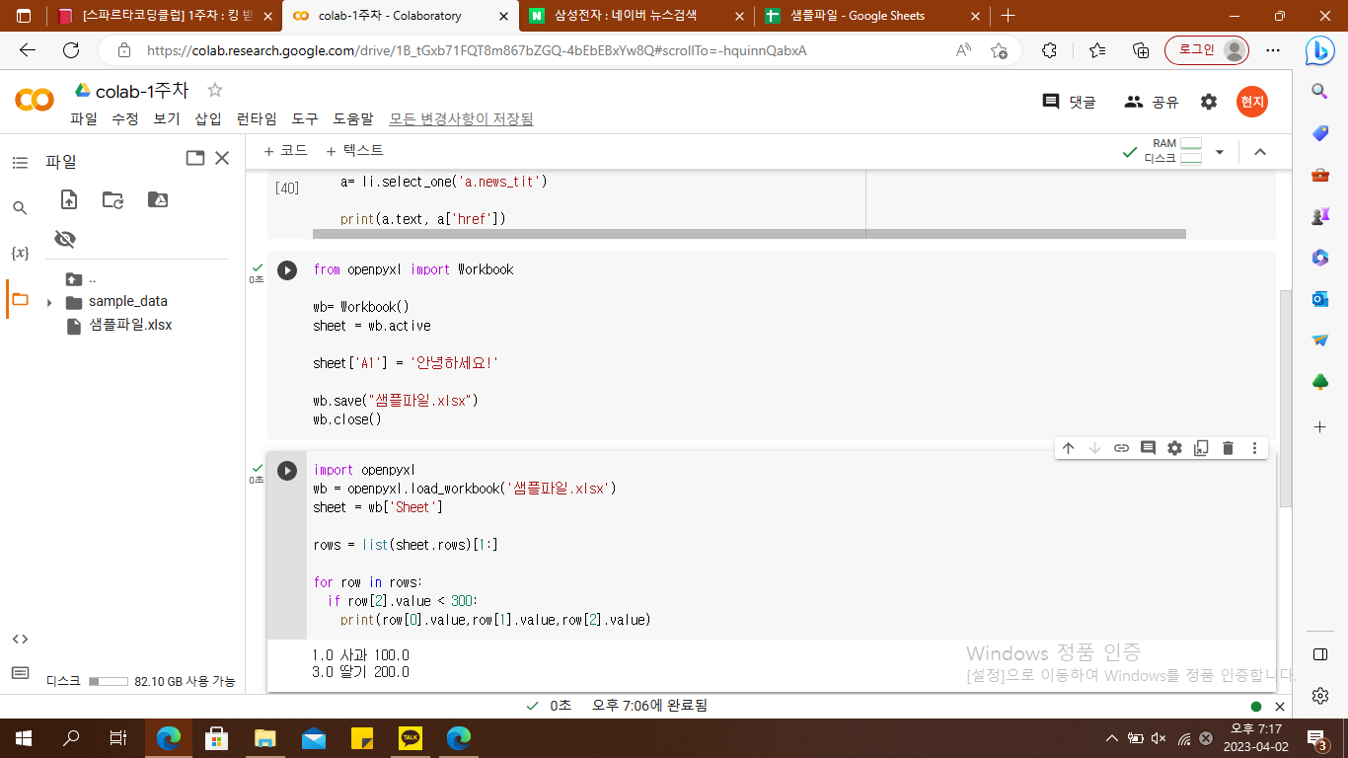The height and width of the screenshot is (758, 1348).
Task: Click the browser refresh button
Action: [71, 50]
